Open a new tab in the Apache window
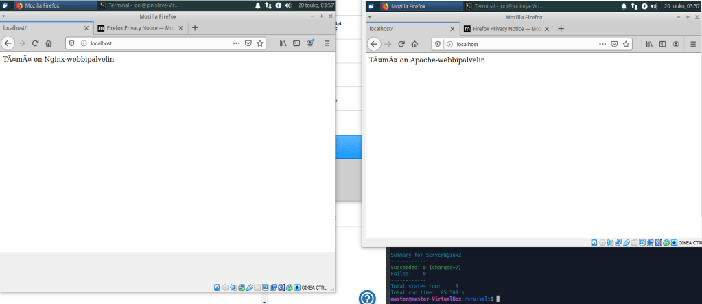 561,29
